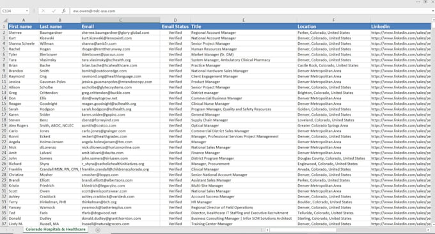
Task: Click the horizontal scrollbar right arrow
Action: click(429, 230)
